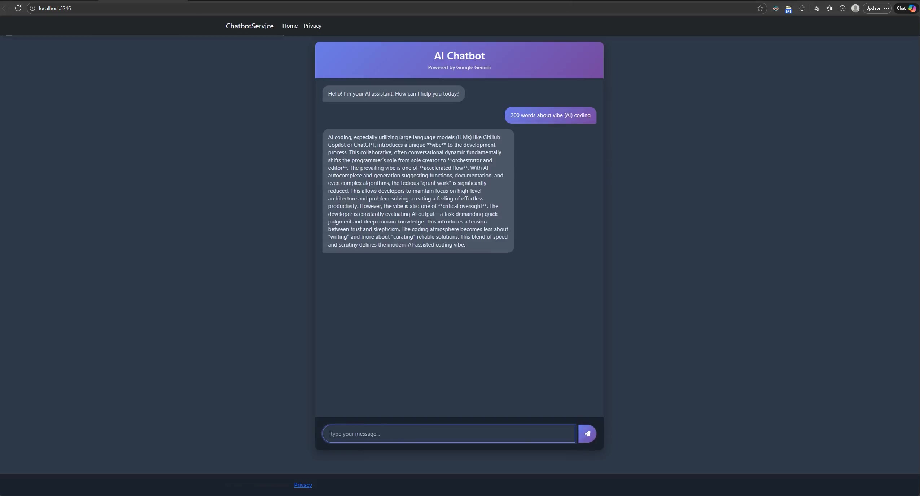
Task: Bookmark this page with the star icon
Action: [x=760, y=8]
